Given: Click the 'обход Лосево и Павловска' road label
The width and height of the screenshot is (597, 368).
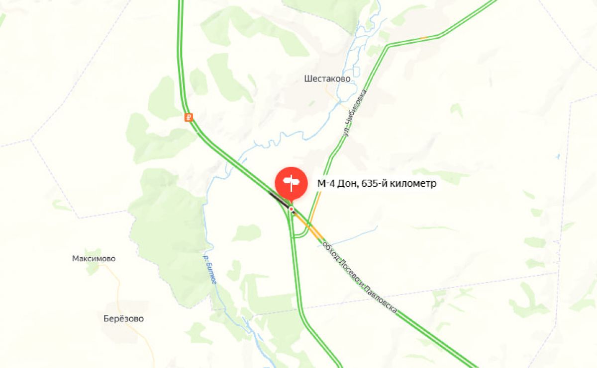Looking at the screenshot, I should coord(360,277).
